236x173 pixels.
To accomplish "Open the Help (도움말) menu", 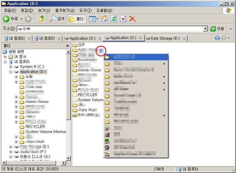I will (x=105, y=10).
